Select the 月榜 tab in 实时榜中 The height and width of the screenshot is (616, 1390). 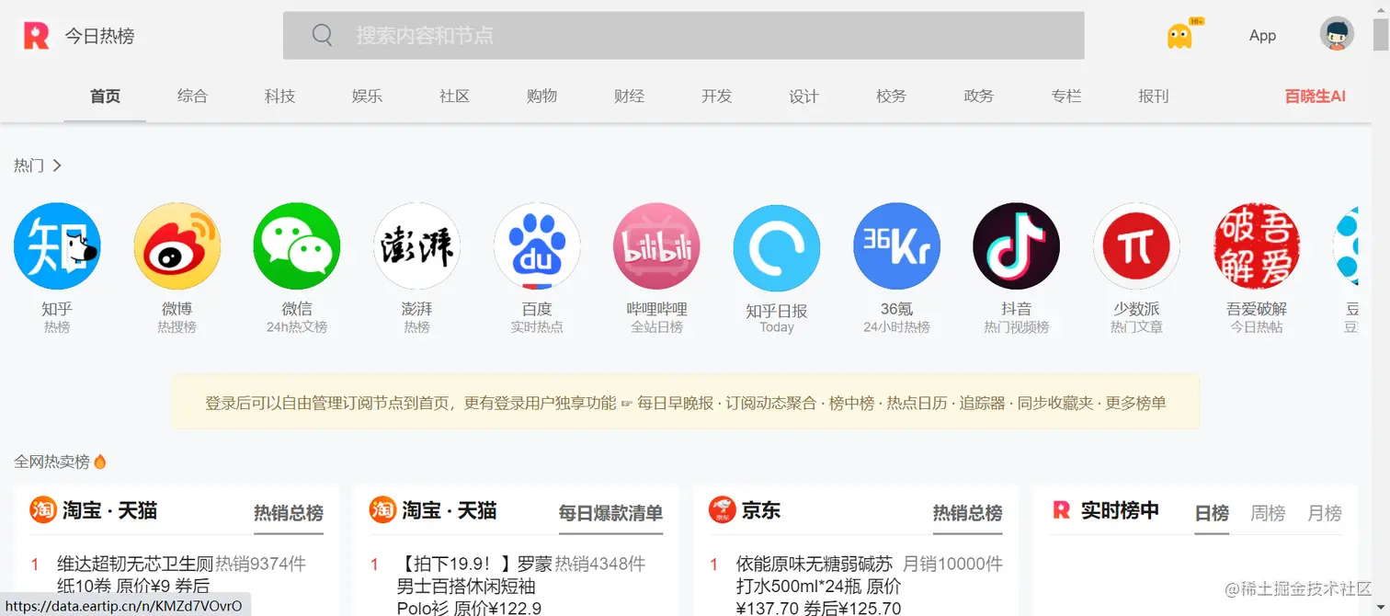1325,513
